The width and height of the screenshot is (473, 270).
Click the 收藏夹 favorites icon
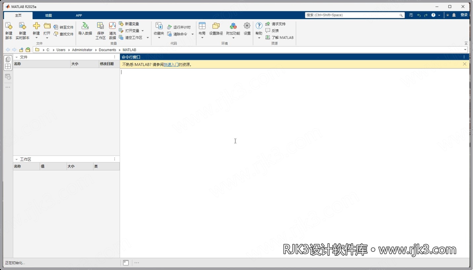[x=159, y=26]
